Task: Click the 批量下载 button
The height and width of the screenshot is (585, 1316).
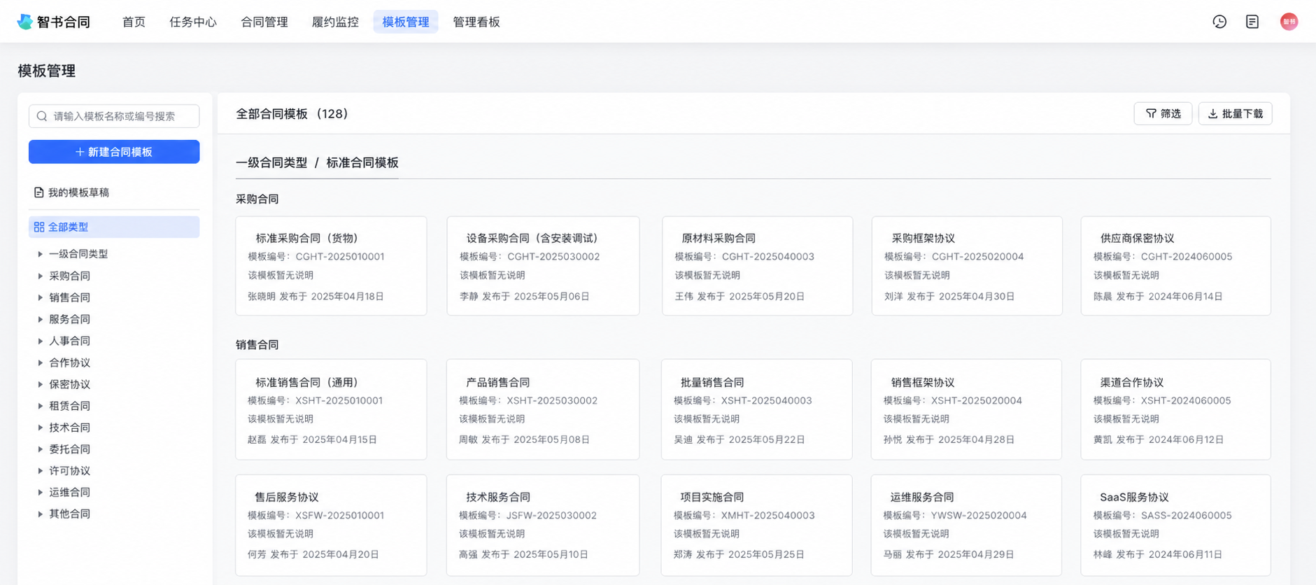Action: click(x=1236, y=113)
